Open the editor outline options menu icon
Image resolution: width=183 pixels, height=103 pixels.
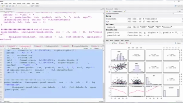click(x=103, y=48)
